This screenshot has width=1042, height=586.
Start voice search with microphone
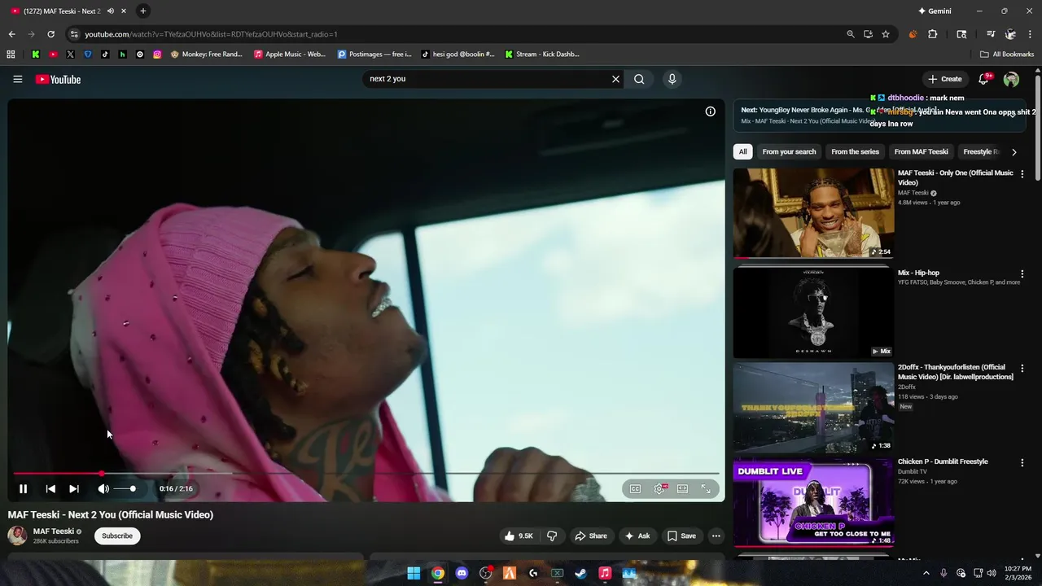click(672, 79)
